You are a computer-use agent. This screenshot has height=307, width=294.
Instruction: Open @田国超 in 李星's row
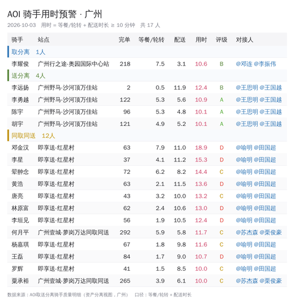point(265,160)
